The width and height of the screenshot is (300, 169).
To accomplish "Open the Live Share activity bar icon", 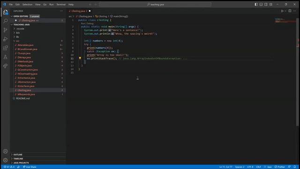I will point(5,66).
